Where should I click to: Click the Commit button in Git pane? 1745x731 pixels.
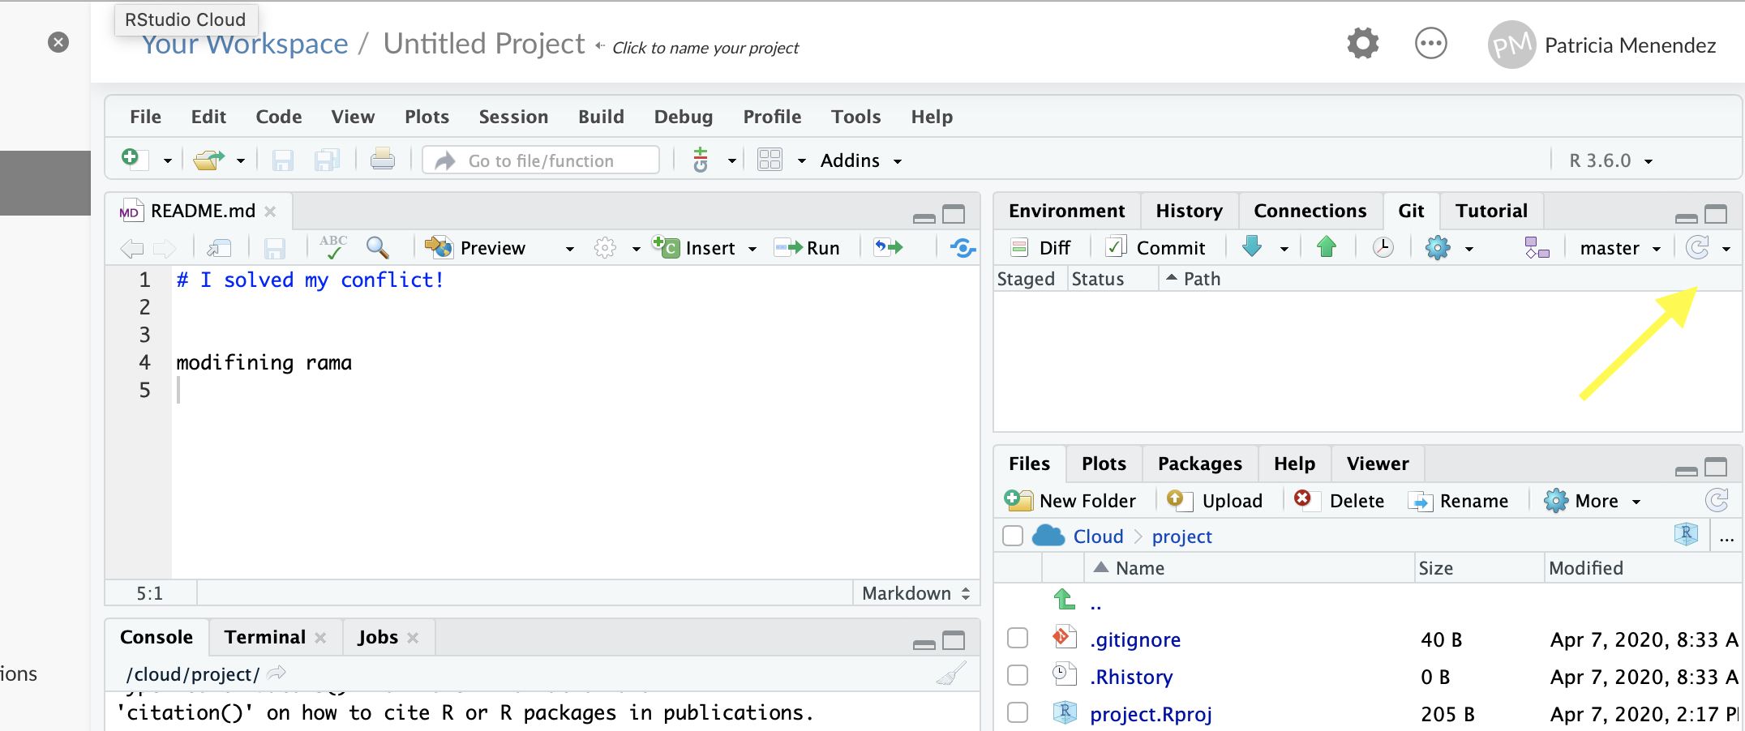1157,248
